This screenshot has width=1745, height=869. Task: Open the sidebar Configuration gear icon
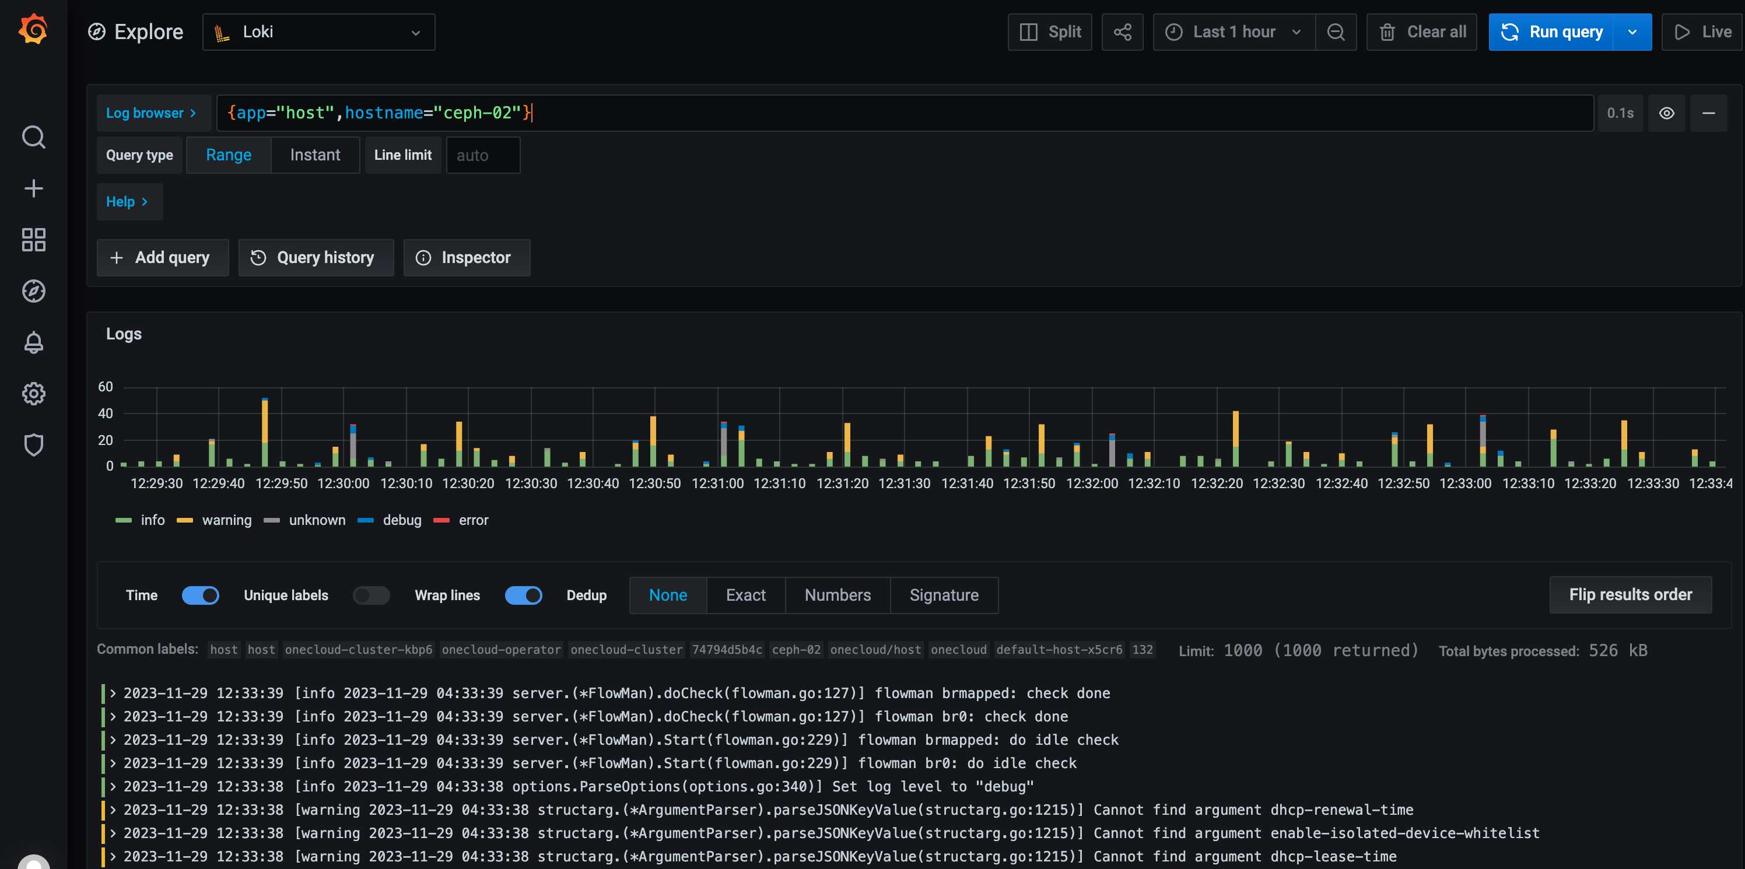point(33,394)
